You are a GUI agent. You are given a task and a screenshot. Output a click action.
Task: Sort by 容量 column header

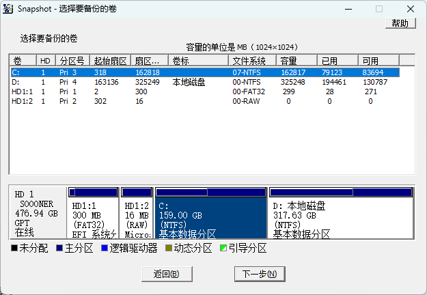pyautogui.click(x=296, y=61)
